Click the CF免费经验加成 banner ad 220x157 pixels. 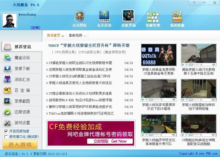[91, 133]
